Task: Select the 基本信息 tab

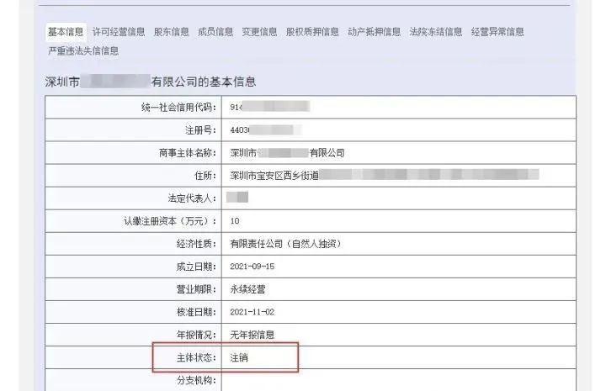Action: [66, 32]
